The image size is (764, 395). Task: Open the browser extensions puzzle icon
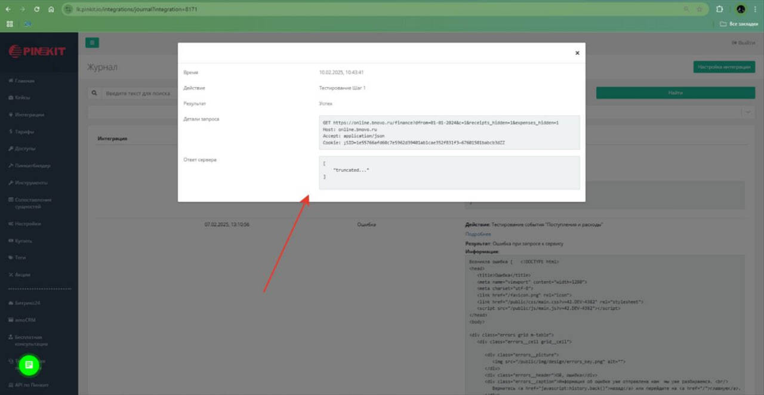click(719, 10)
